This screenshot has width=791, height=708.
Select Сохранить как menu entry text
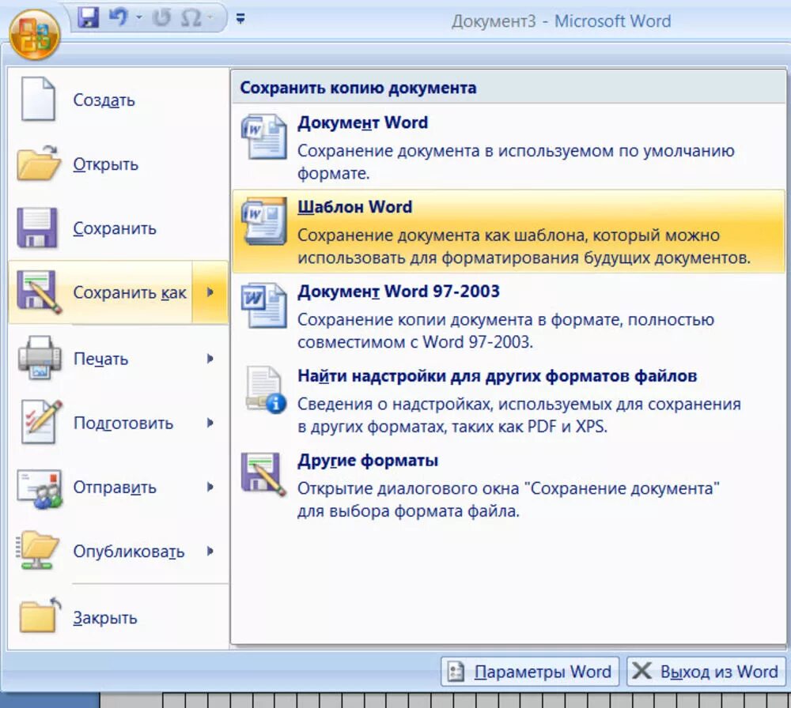pos(130,292)
